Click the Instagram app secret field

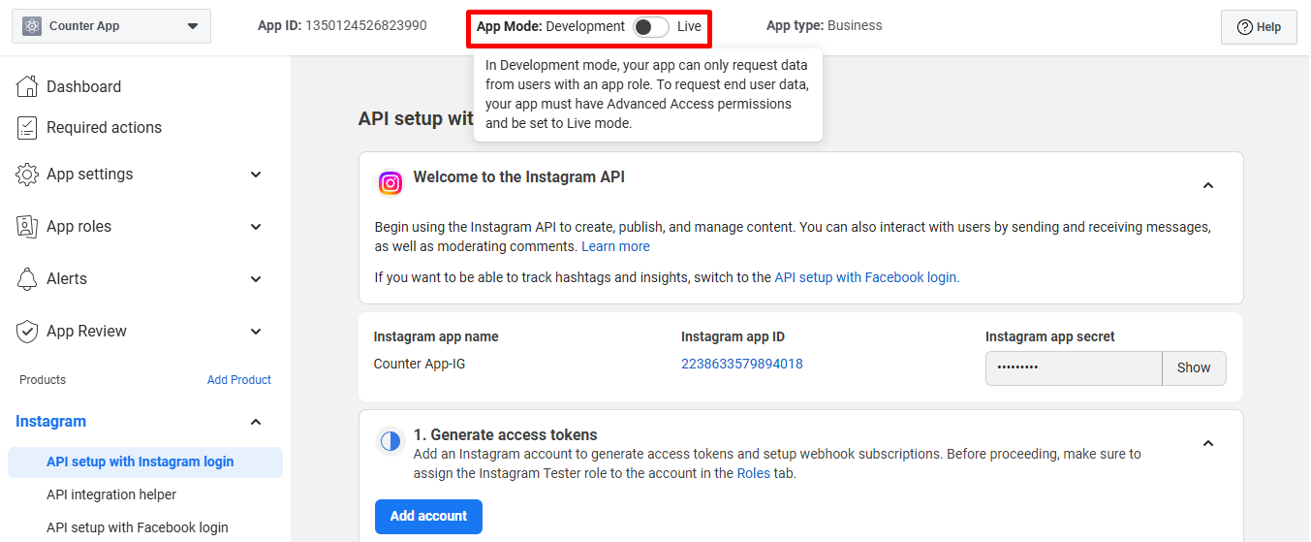click(x=1074, y=368)
